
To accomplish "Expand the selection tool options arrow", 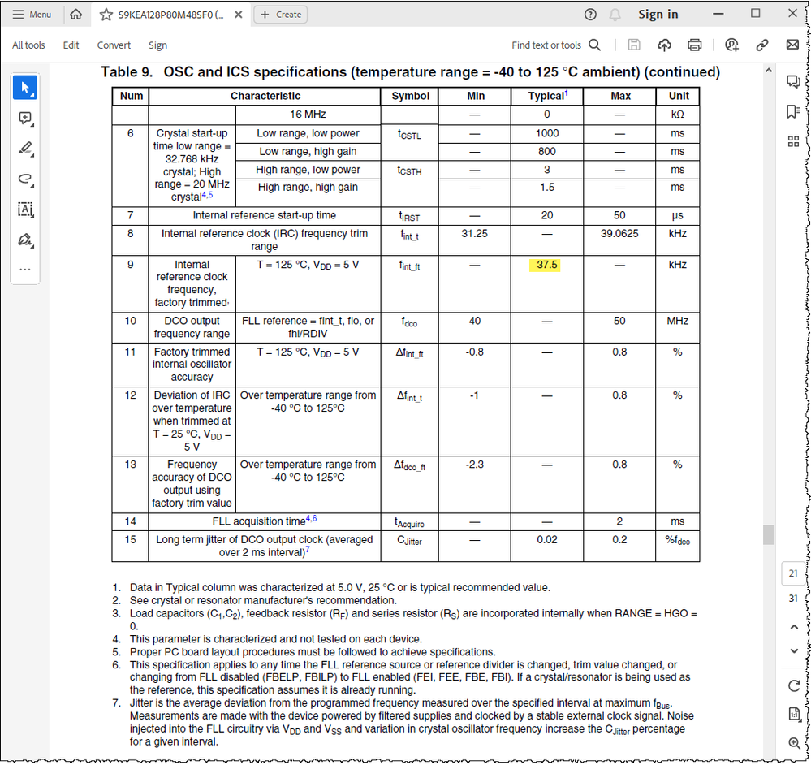I will coord(32,95).
